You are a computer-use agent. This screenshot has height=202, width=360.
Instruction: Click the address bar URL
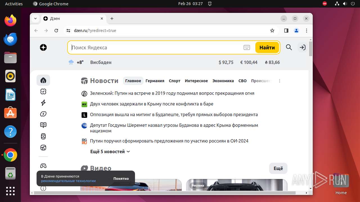click(x=95, y=31)
